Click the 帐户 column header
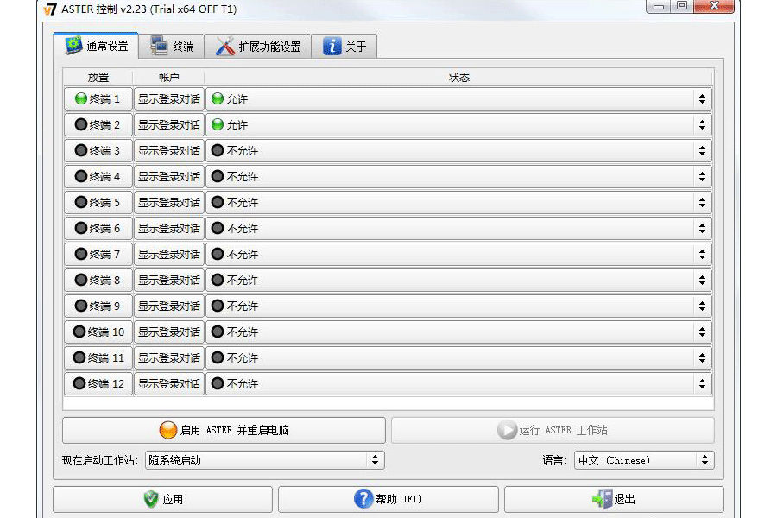The width and height of the screenshot is (777, 518). click(169, 78)
